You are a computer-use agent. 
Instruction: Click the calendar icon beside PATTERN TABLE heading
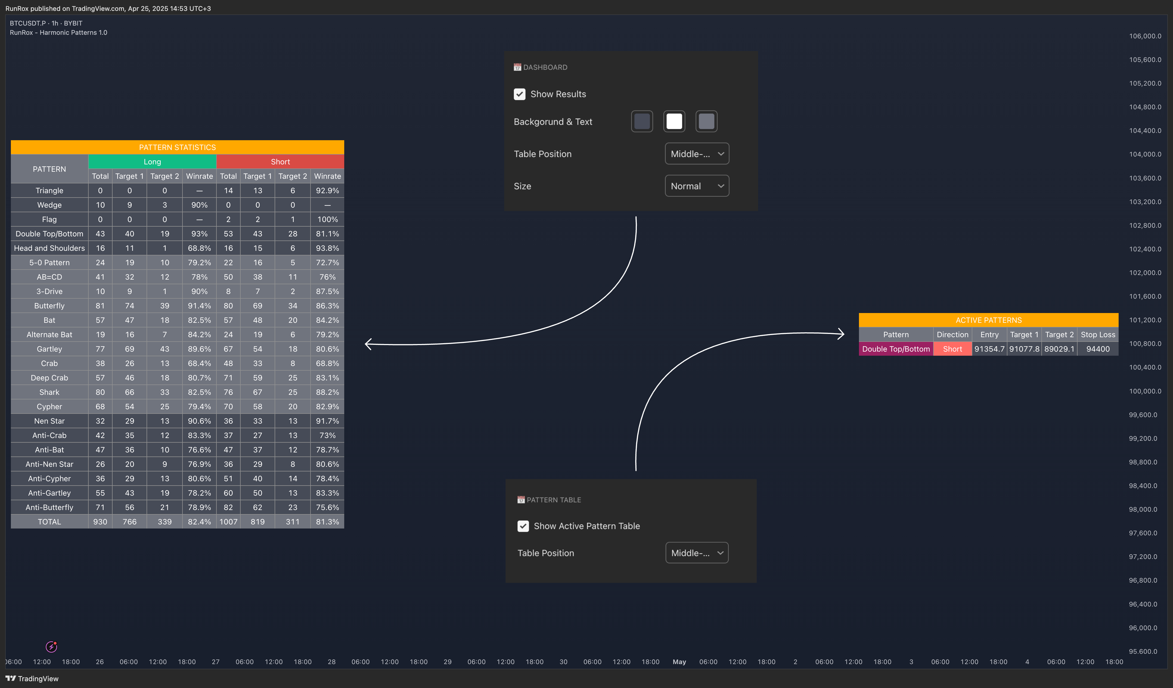point(521,500)
